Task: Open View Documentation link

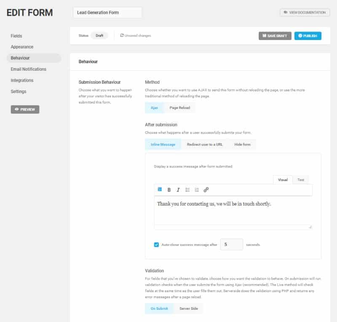Action: (305, 13)
